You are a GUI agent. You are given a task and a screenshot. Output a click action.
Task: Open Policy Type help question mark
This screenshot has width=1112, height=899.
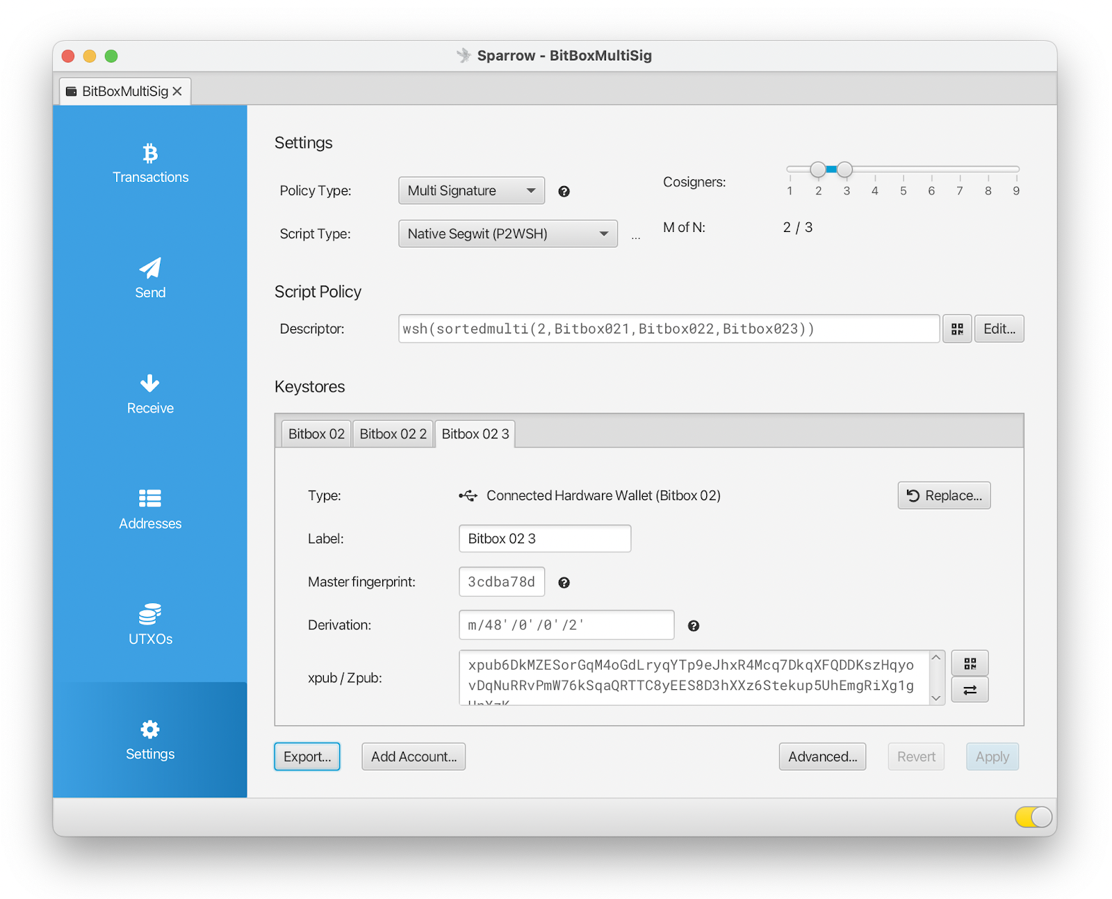(x=564, y=191)
